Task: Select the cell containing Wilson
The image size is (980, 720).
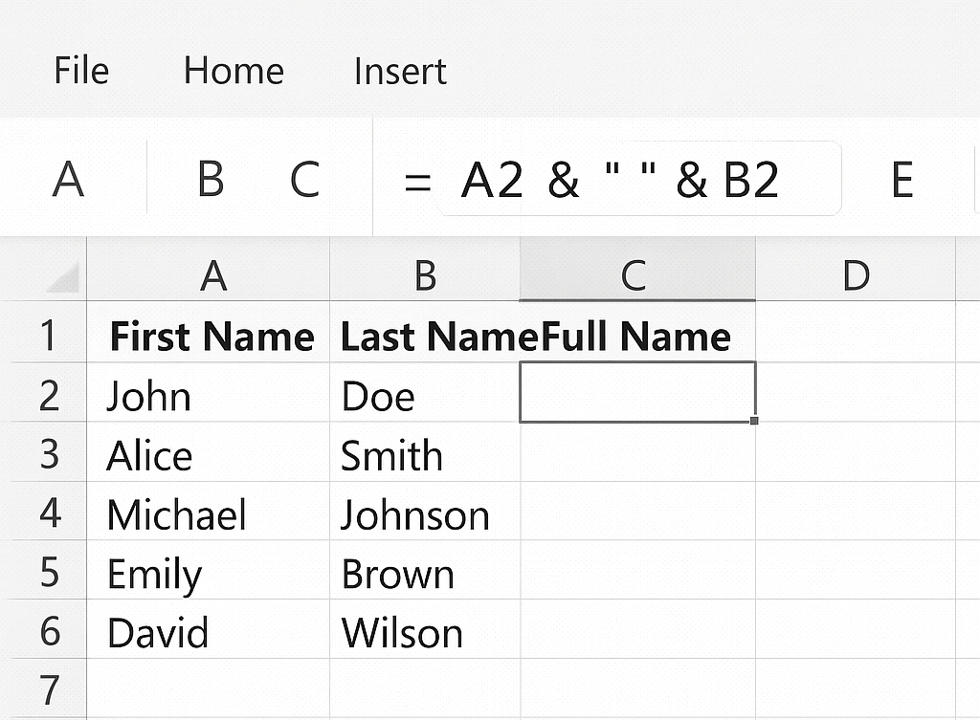Action: pos(424,633)
